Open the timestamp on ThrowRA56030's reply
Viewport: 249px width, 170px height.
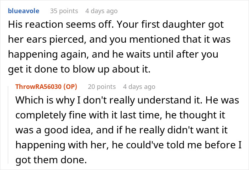point(139,87)
